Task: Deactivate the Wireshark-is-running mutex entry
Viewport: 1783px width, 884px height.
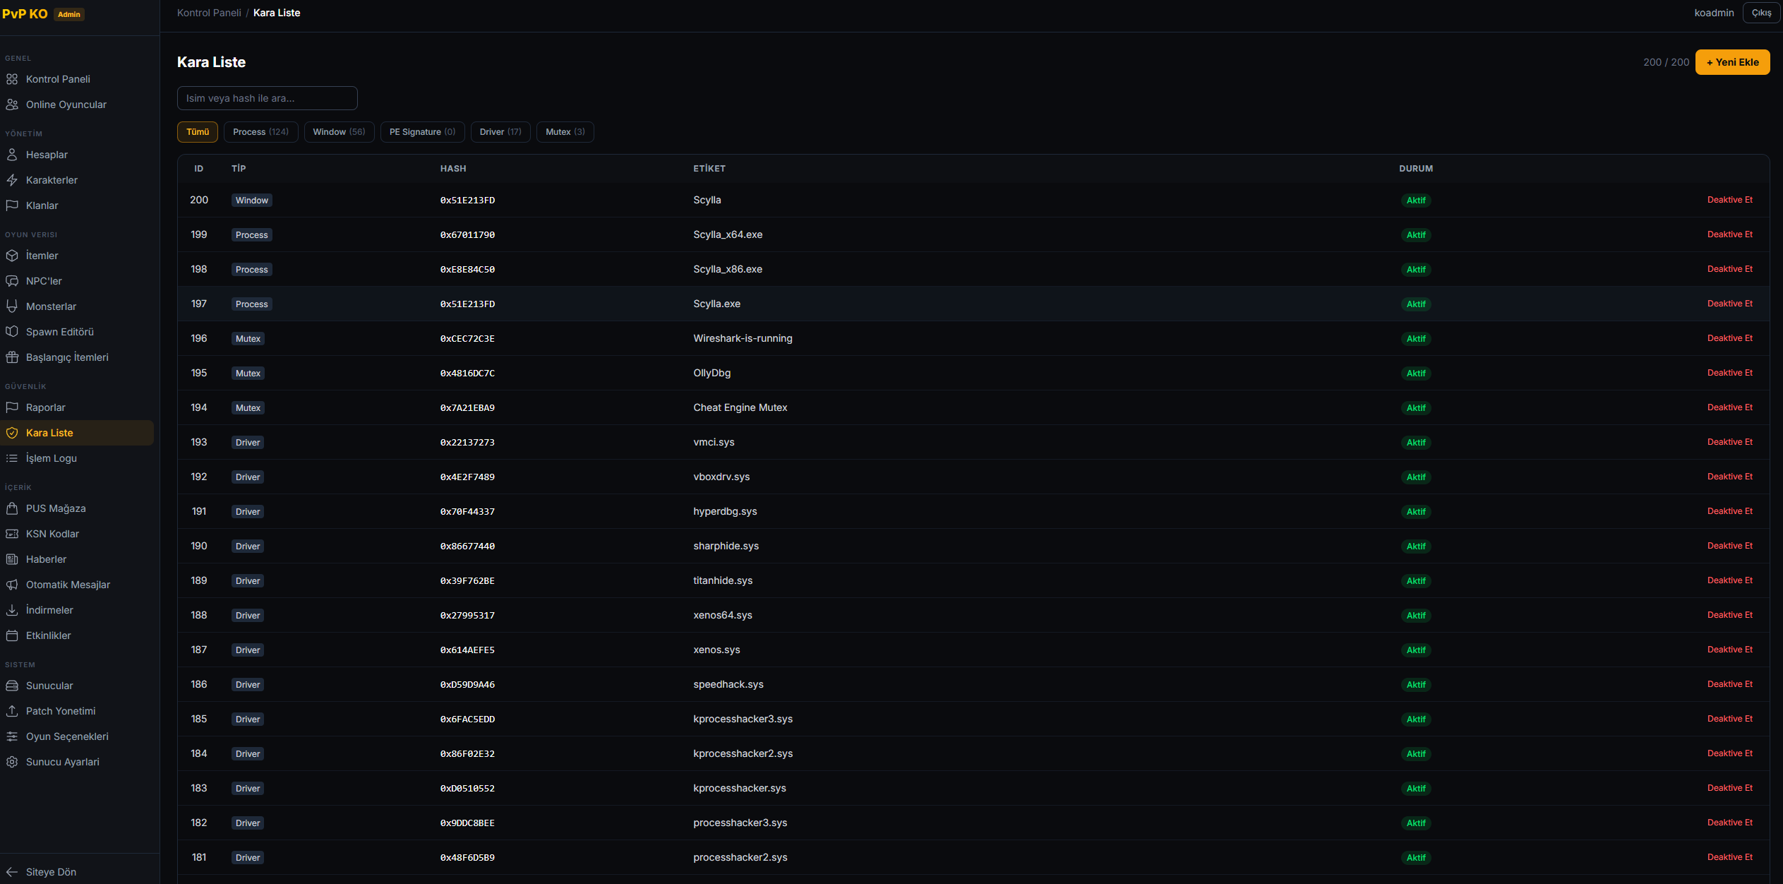Action: 1730,338
